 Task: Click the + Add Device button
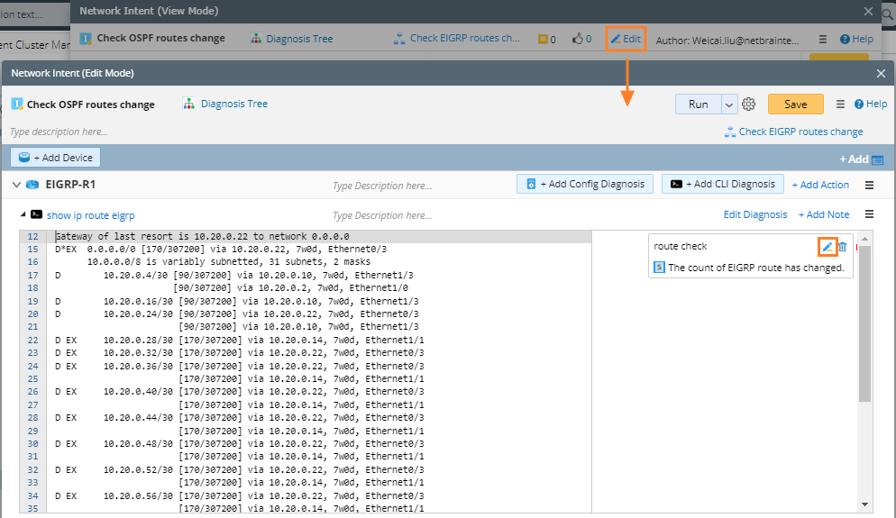point(55,158)
